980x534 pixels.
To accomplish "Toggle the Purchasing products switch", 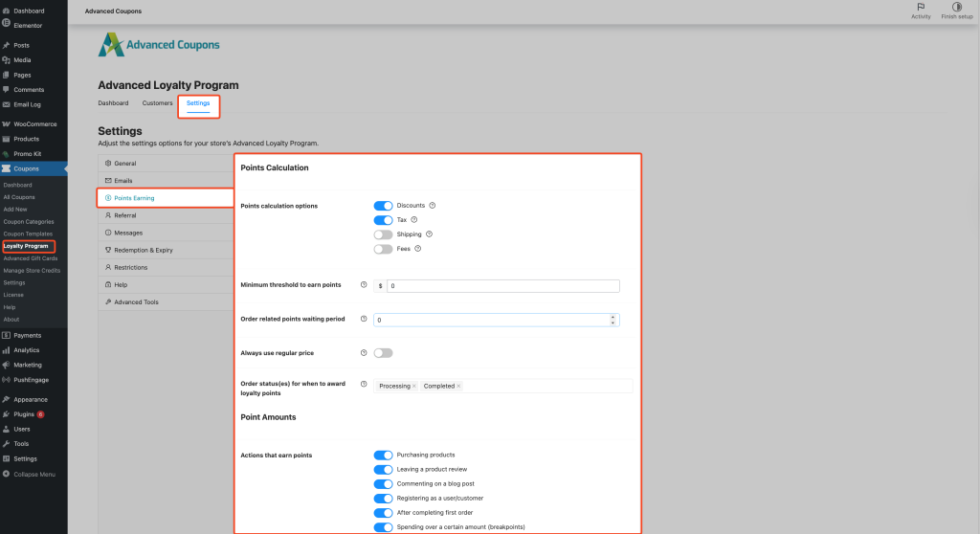I will pos(383,456).
